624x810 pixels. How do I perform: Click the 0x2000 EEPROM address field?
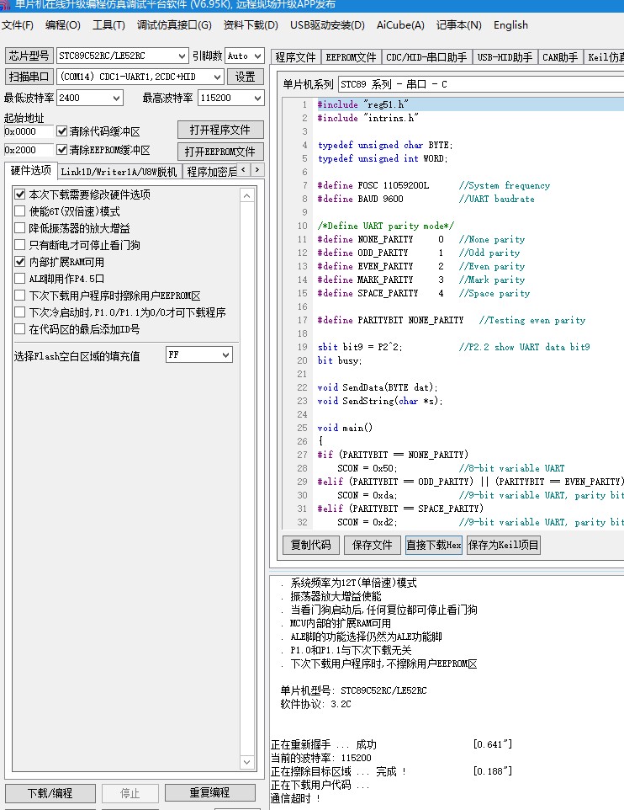[28, 151]
